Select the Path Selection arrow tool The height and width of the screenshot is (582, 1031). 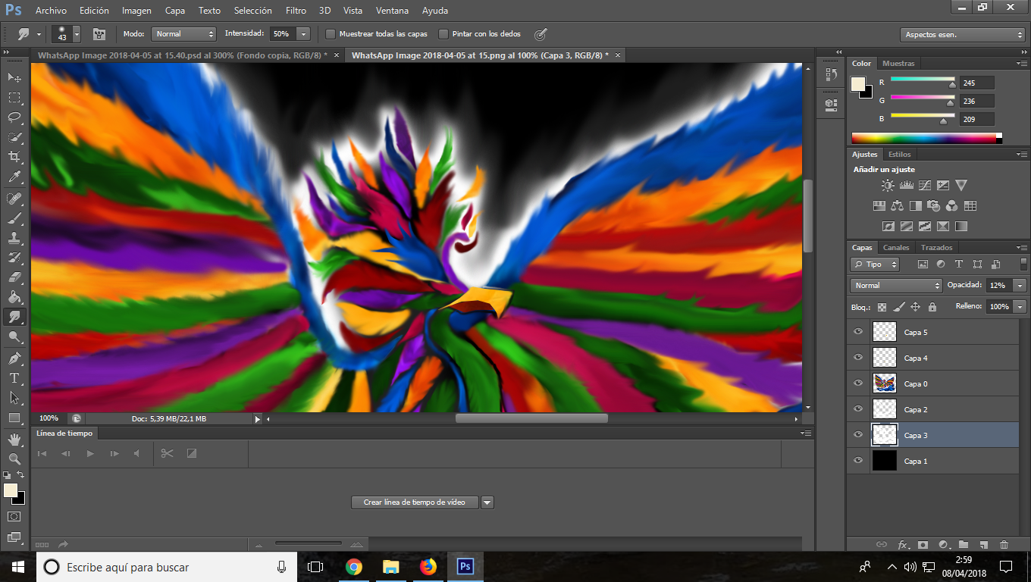coord(14,398)
